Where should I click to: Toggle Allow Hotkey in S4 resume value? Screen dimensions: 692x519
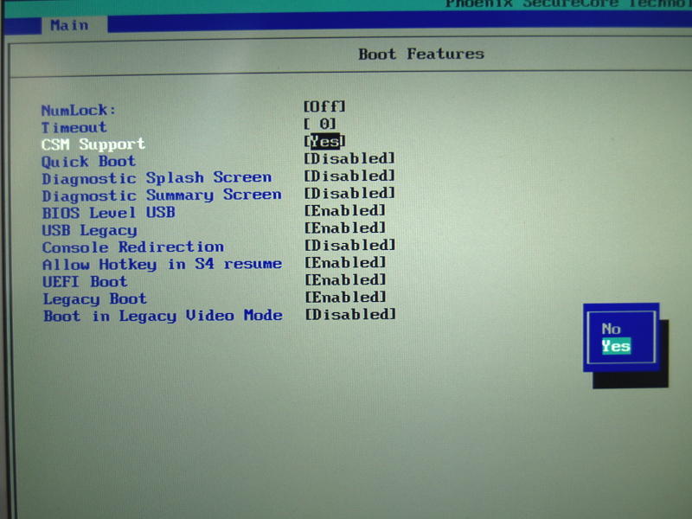click(x=345, y=263)
